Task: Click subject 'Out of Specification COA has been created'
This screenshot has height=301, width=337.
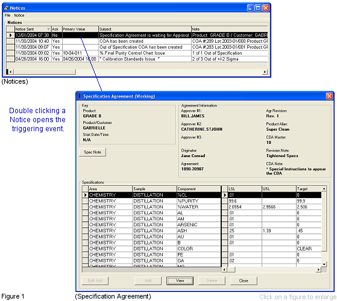Action: tap(141, 47)
